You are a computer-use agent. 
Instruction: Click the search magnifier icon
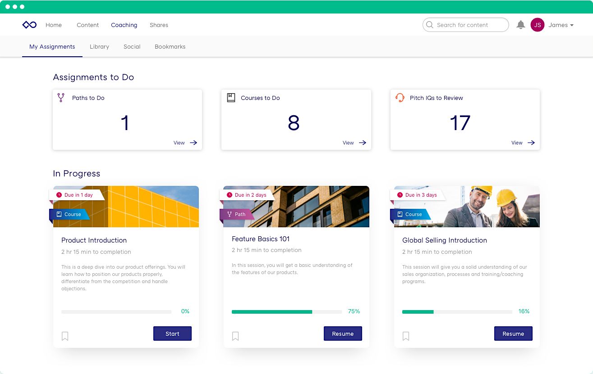pyautogui.click(x=430, y=25)
